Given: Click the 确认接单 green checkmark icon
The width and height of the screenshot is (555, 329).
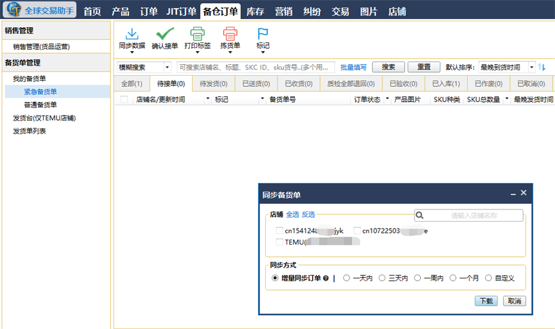Looking at the screenshot, I should 165,34.
